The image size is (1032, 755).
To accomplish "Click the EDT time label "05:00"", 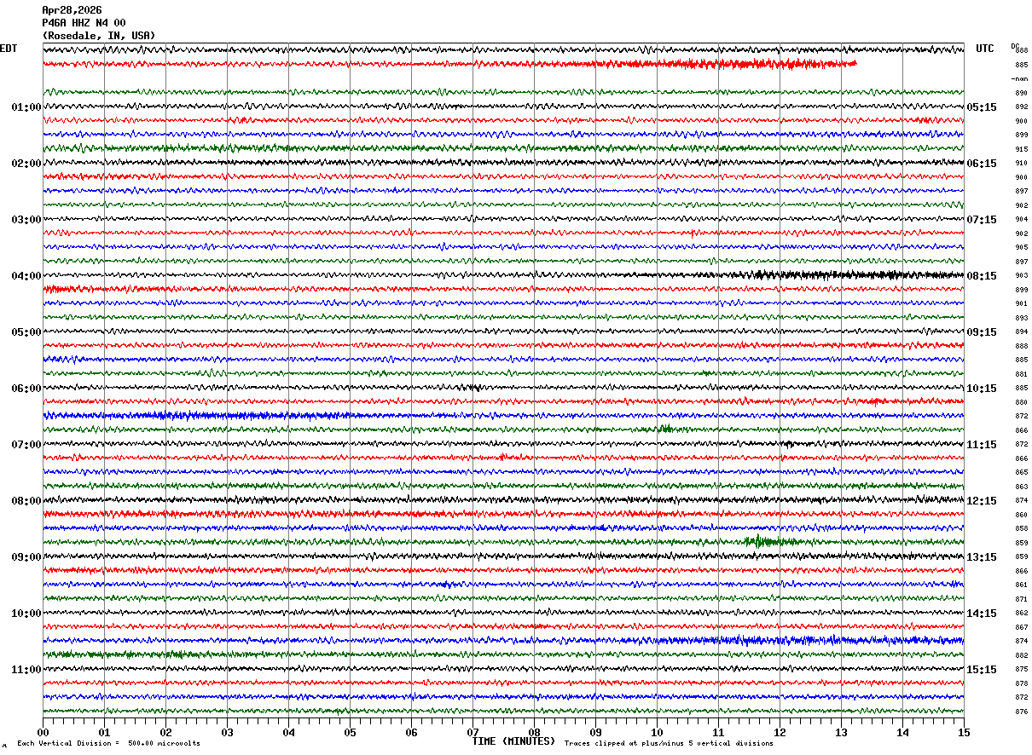I will click(26, 332).
